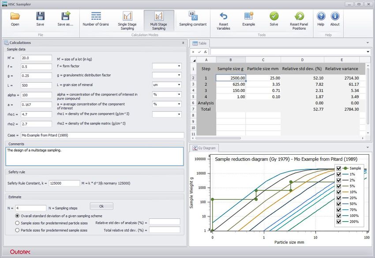Select the Total variance cell 2784.30
This screenshot has height=258, width=375.
pos(342,109)
